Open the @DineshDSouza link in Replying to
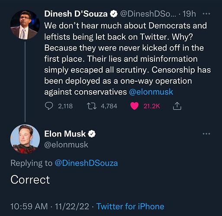The image size is (222, 216). [x=86, y=163]
